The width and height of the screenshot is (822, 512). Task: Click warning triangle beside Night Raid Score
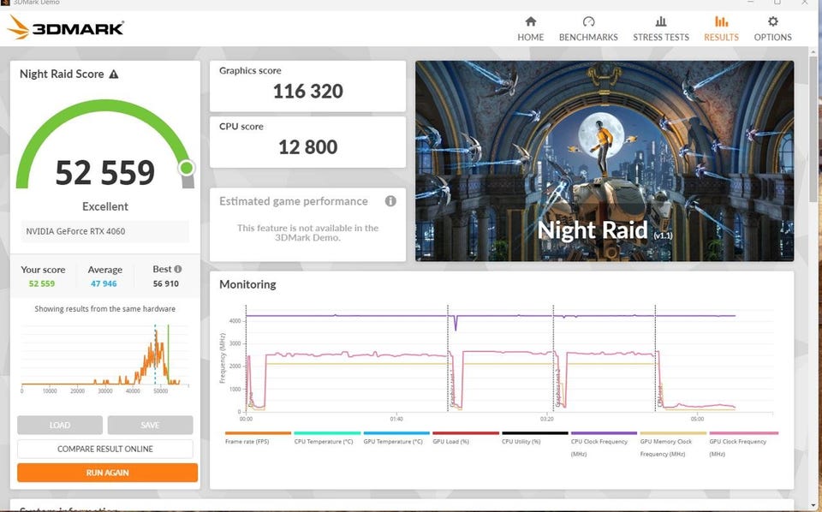(114, 74)
